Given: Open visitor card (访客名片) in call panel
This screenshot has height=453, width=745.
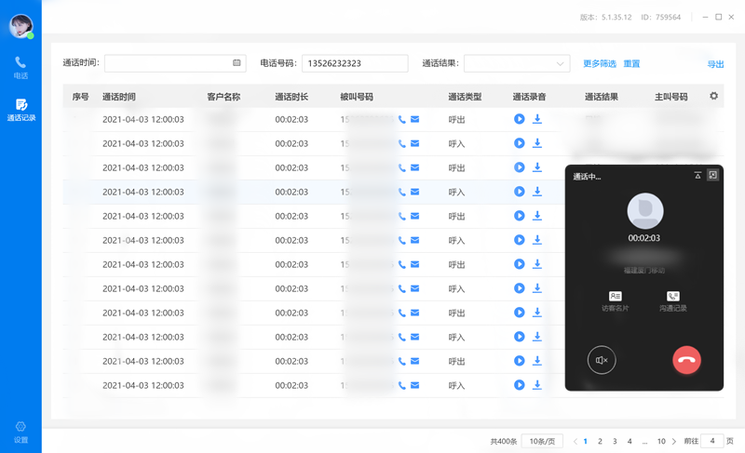Looking at the screenshot, I should 615,300.
